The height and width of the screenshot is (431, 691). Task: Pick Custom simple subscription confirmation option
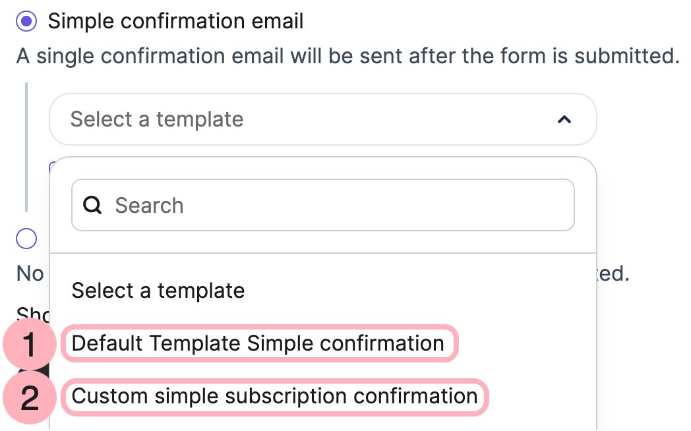point(275,397)
